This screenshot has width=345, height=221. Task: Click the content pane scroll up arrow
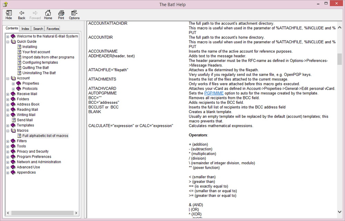(339, 28)
